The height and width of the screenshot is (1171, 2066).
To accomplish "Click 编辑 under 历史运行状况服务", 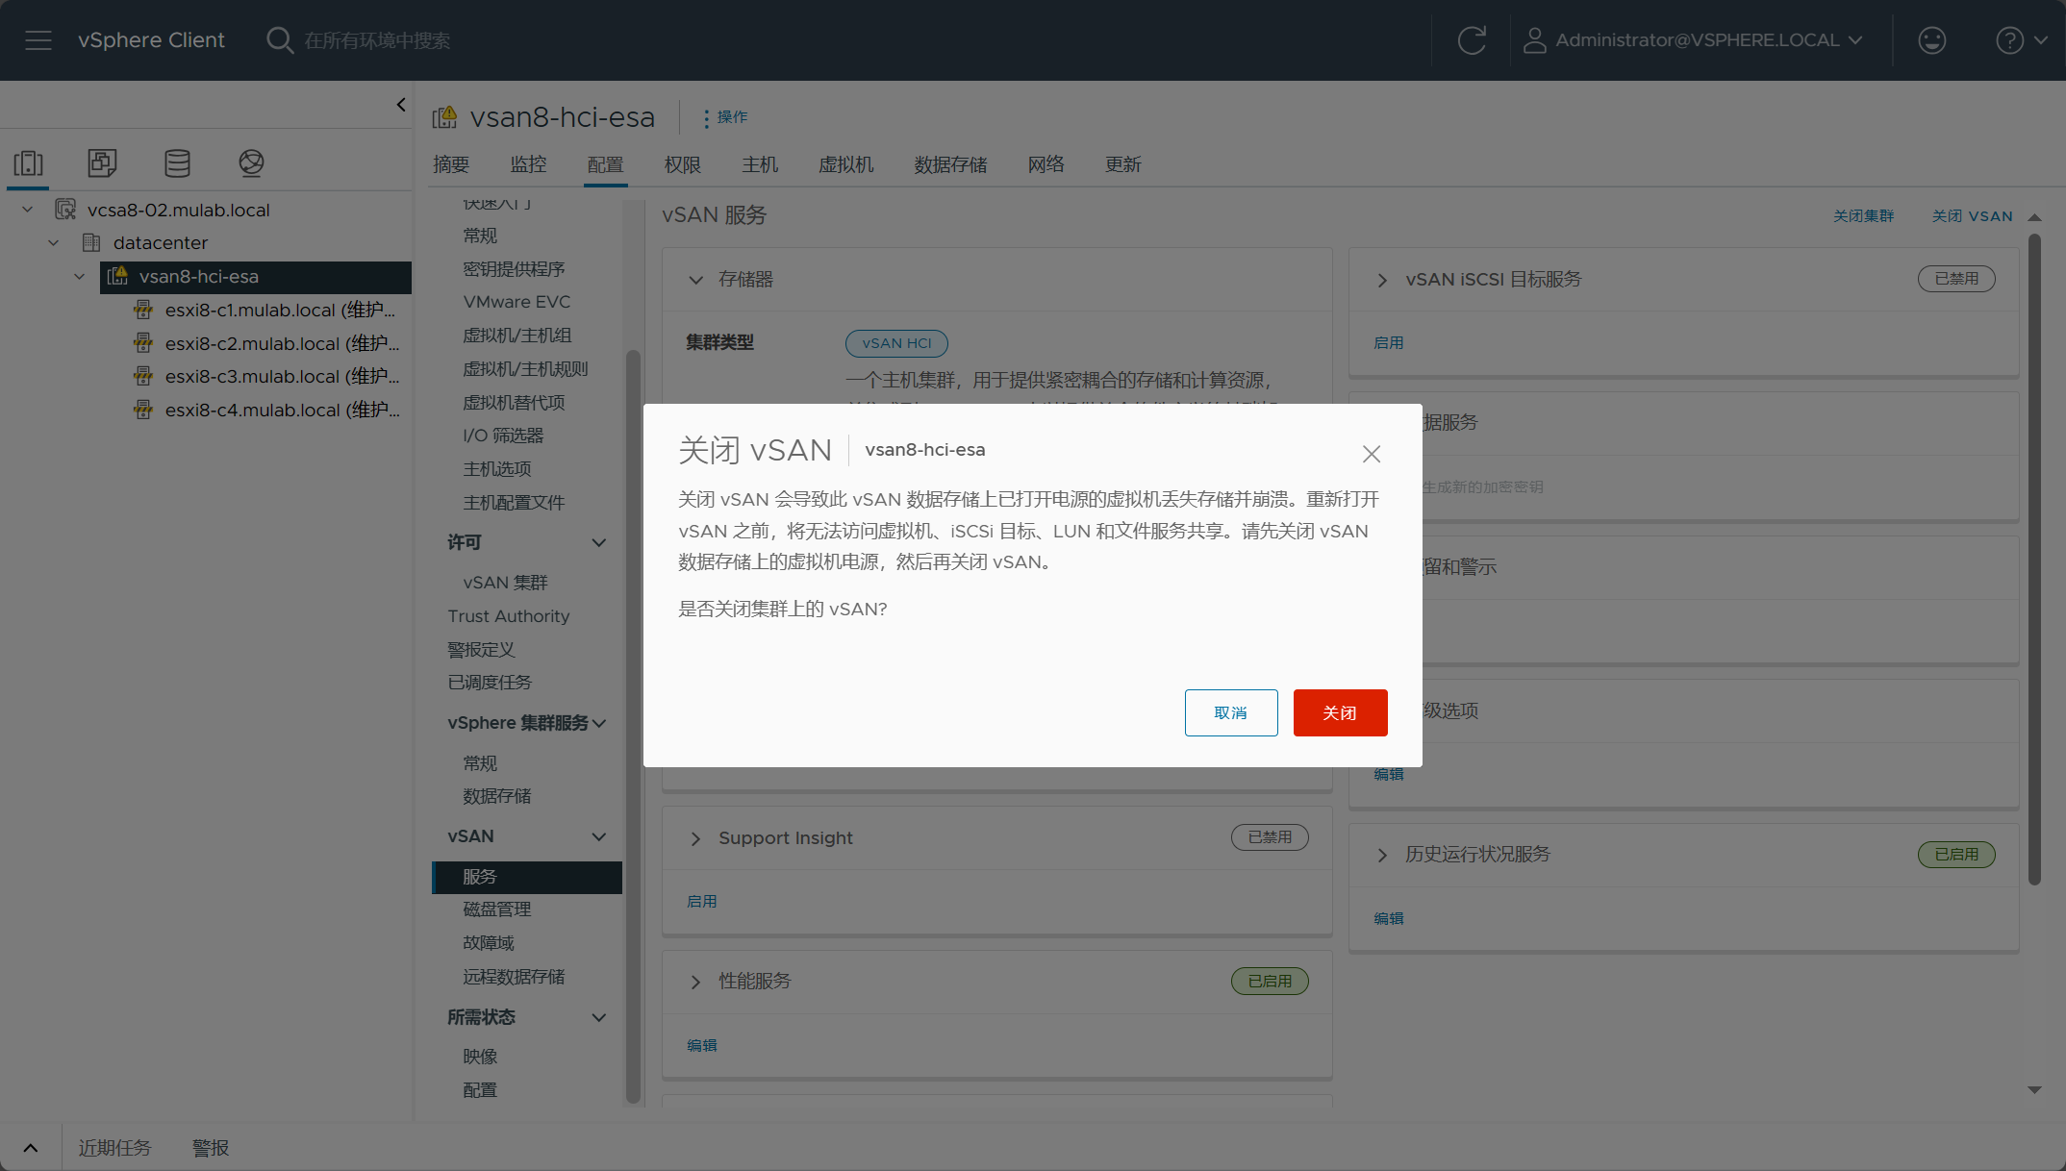I will coord(1389,918).
